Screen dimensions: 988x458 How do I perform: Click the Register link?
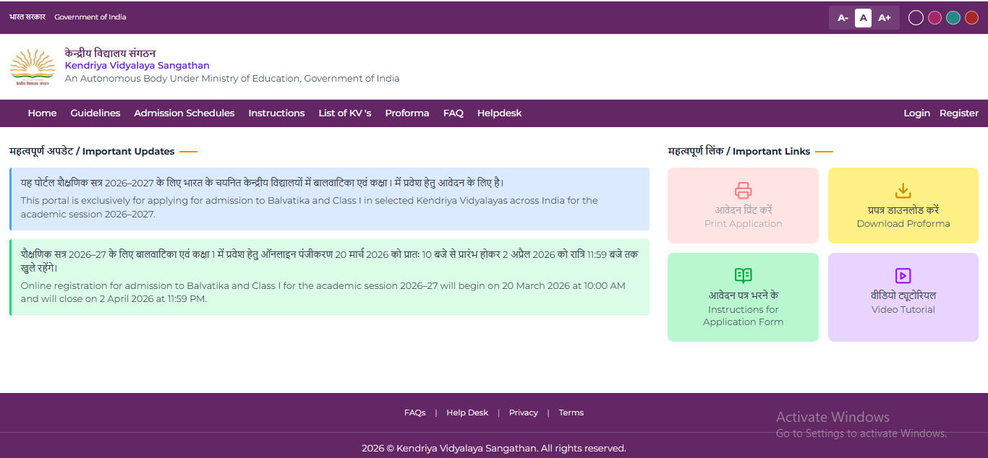[958, 113]
